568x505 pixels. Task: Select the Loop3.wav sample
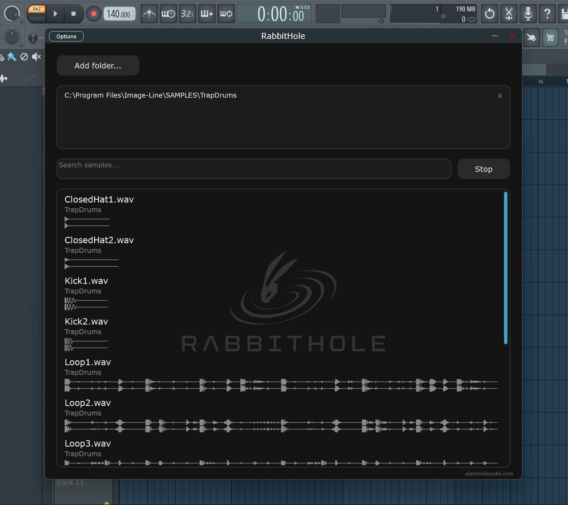point(88,443)
